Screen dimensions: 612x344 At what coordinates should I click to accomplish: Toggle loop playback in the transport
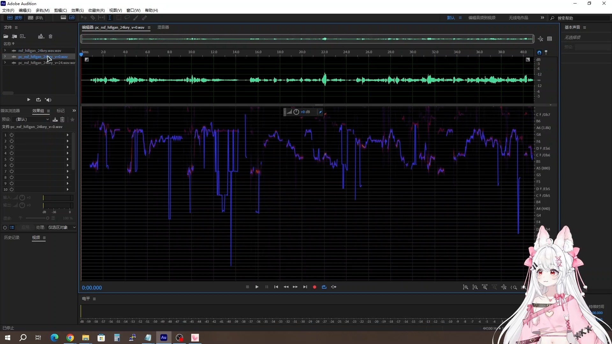[x=324, y=287]
